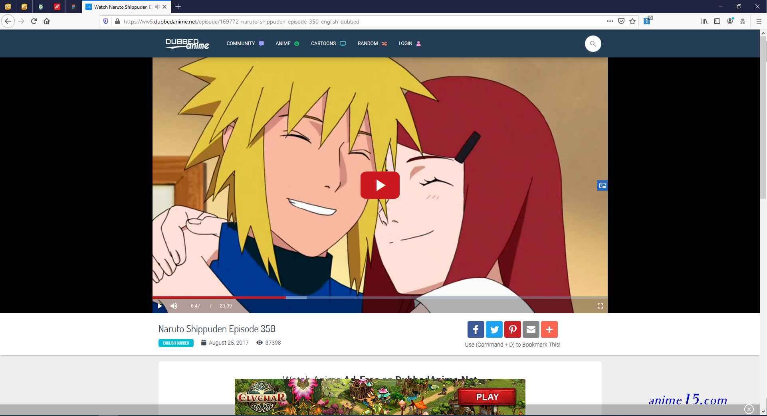This screenshot has height=416, width=767.
Task: Close the Watch Naruto Shippuden tab
Action: click(164, 7)
